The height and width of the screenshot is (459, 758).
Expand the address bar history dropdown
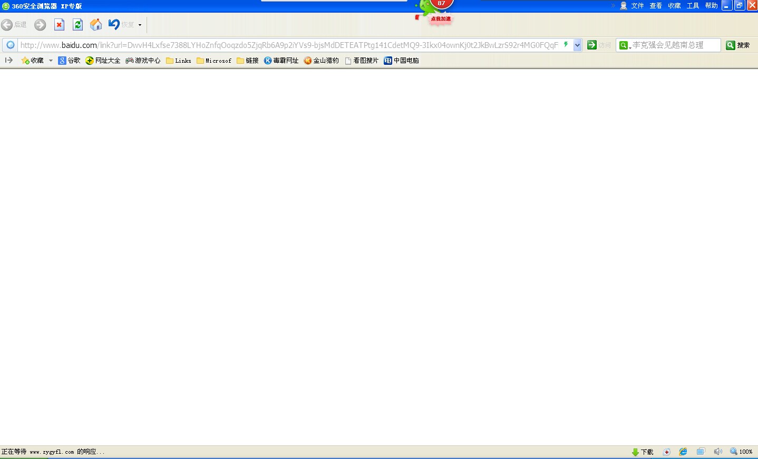(577, 45)
